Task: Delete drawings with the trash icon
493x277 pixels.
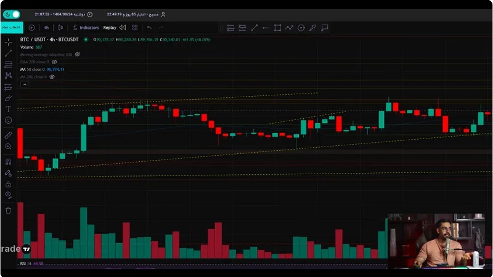Action: pyautogui.click(x=8, y=210)
